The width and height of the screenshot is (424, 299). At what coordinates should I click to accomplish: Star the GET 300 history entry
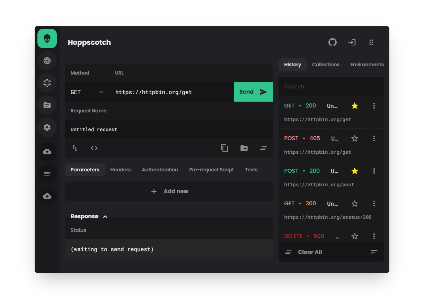click(x=354, y=204)
